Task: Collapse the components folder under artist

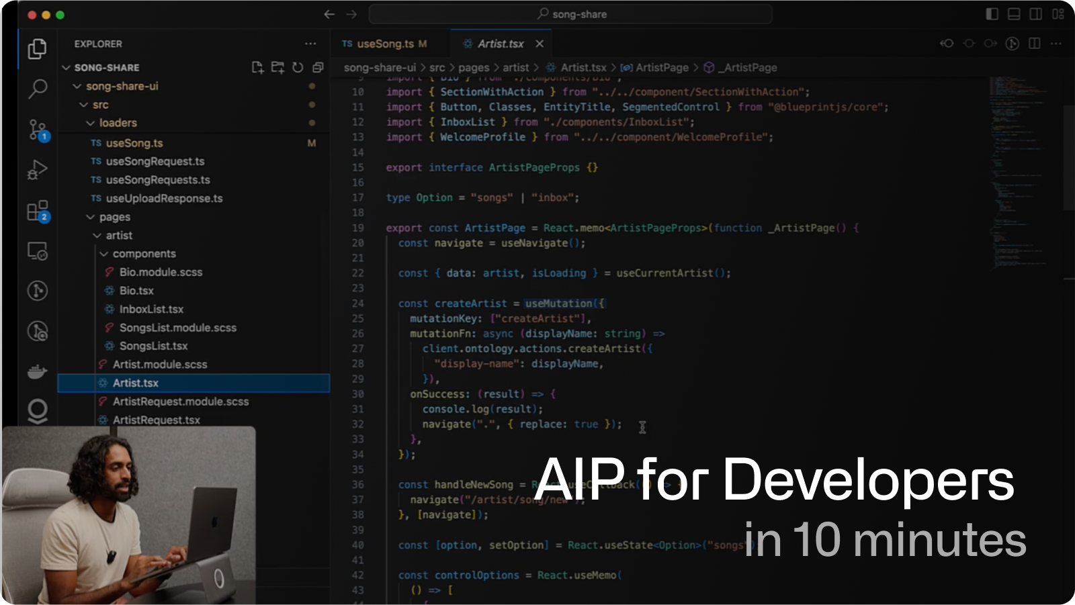Action: (103, 253)
